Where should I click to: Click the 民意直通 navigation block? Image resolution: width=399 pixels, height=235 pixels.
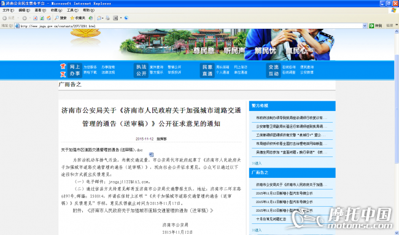click(207, 70)
